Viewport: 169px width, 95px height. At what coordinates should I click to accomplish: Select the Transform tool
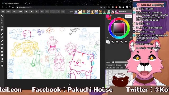click(x=2, y=30)
